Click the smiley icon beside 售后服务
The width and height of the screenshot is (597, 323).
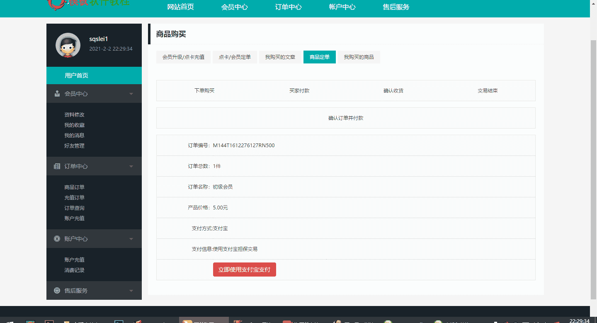point(57,290)
